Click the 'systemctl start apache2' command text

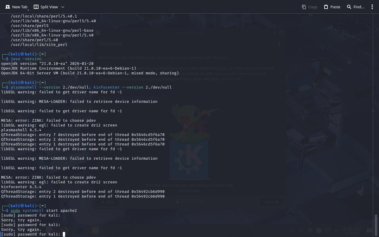pyautogui.click(x=49, y=211)
